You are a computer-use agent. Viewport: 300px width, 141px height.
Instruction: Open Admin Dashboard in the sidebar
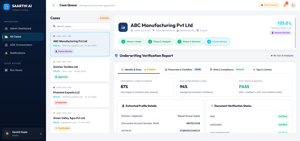(x=23, y=29)
